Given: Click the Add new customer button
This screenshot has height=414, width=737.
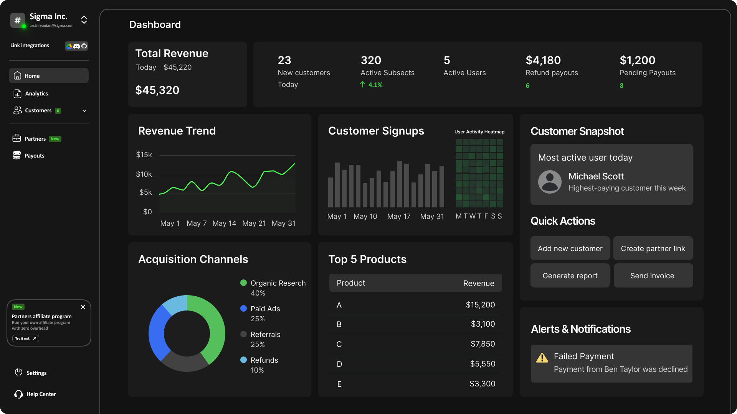Looking at the screenshot, I should pos(570,248).
